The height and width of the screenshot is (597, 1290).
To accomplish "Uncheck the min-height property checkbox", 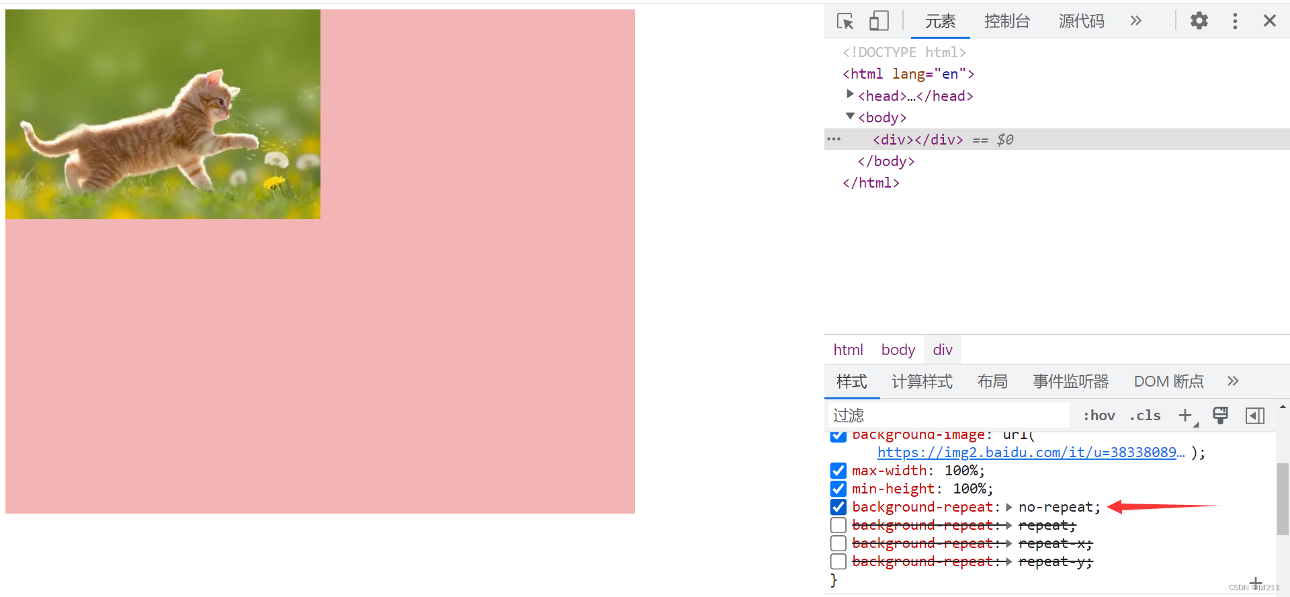I will (x=838, y=489).
